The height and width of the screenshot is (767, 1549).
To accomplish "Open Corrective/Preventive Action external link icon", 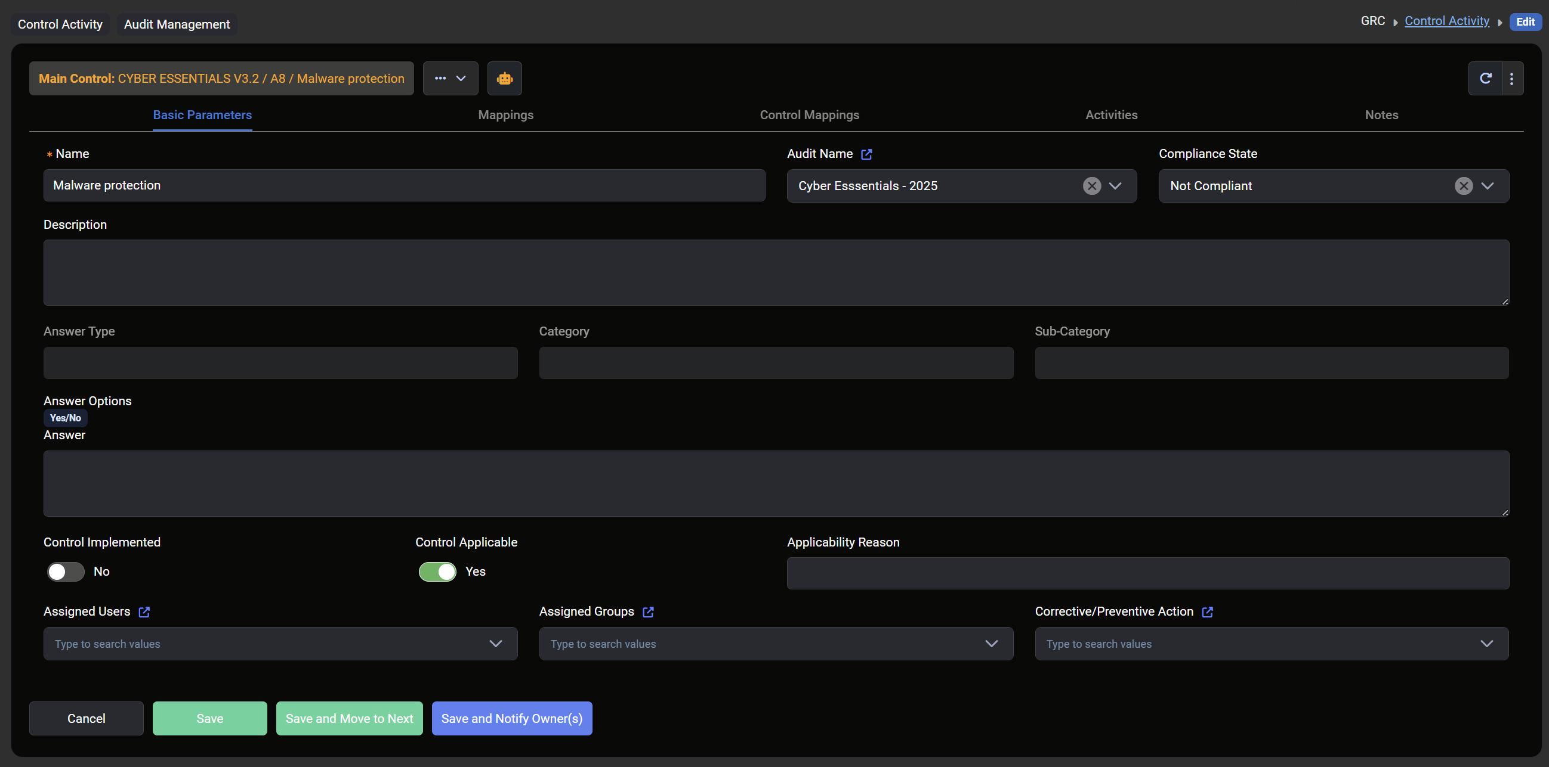I will (1207, 611).
